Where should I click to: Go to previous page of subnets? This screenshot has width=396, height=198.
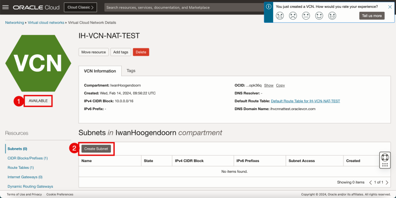pyautogui.click(x=370, y=182)
